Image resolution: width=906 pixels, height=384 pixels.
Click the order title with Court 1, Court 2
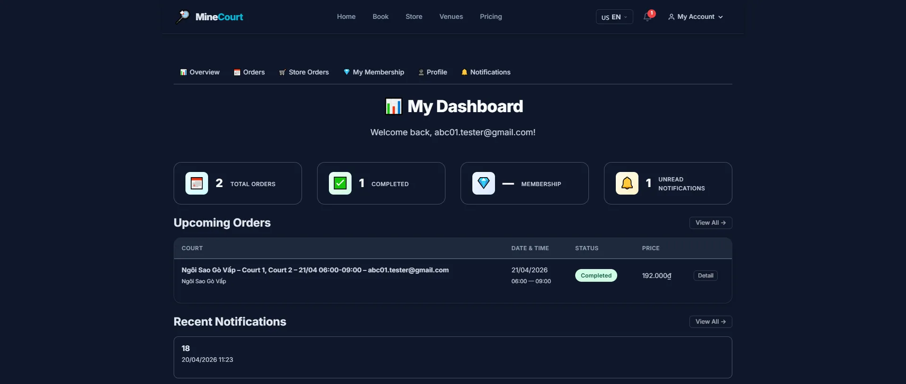[315, 270]
